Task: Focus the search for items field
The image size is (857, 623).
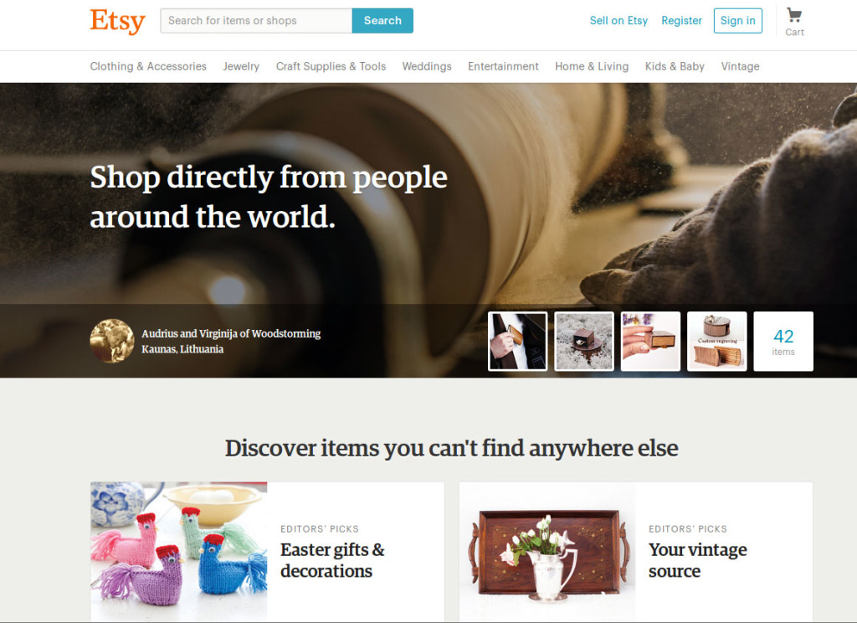Action: coord(256,21)
